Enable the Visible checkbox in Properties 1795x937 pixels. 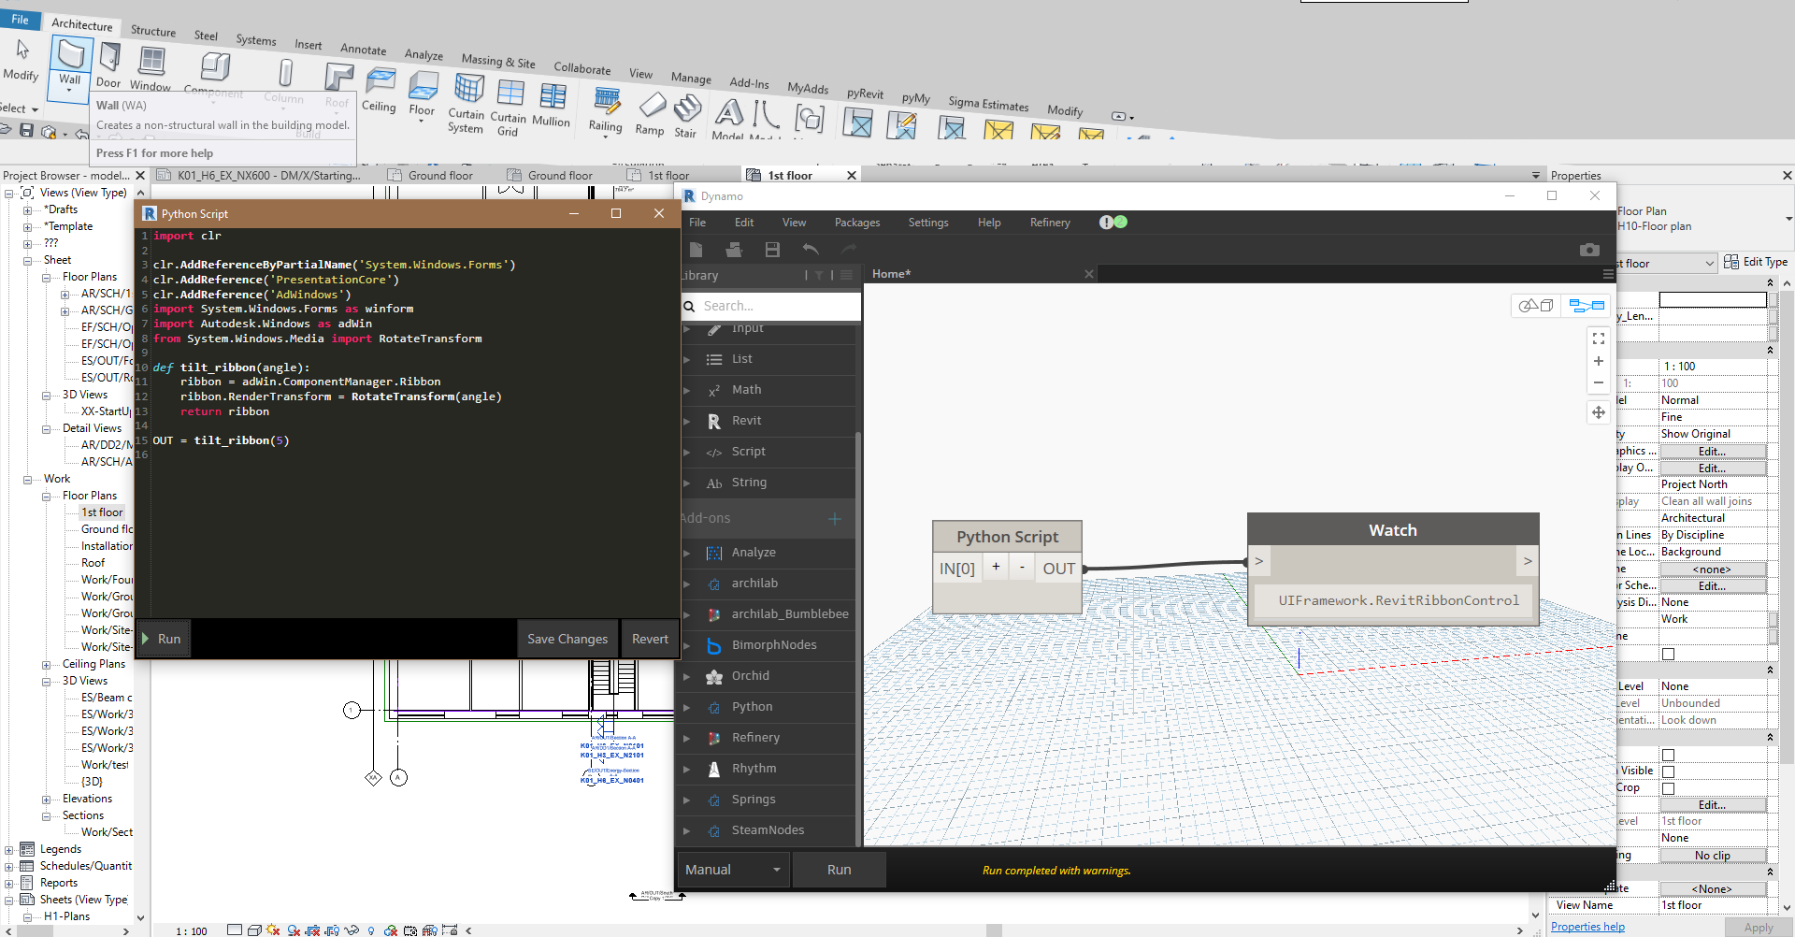tap(1668, 771)
